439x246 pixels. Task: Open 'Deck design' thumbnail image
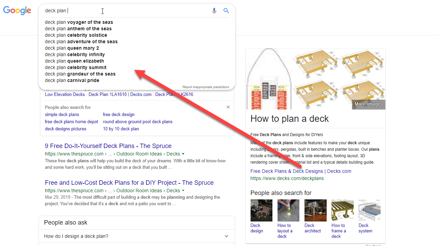261,211
